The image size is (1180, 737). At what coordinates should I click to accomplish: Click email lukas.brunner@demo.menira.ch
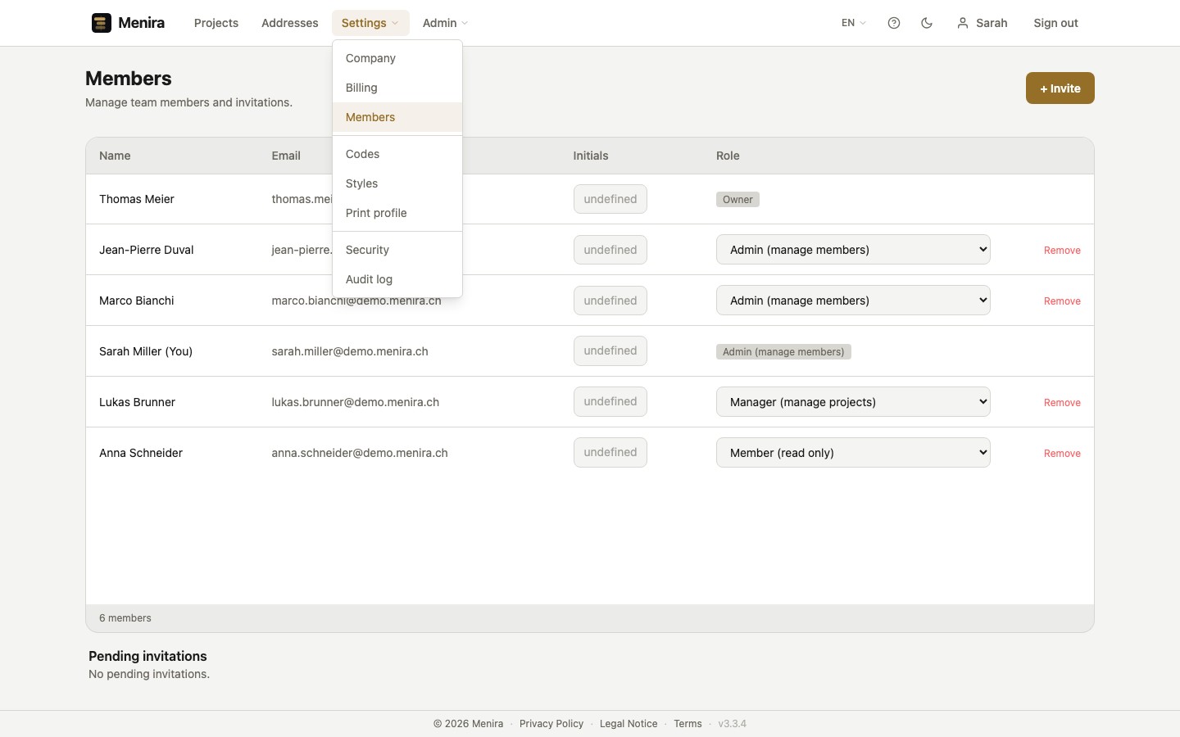pos(356,402)
